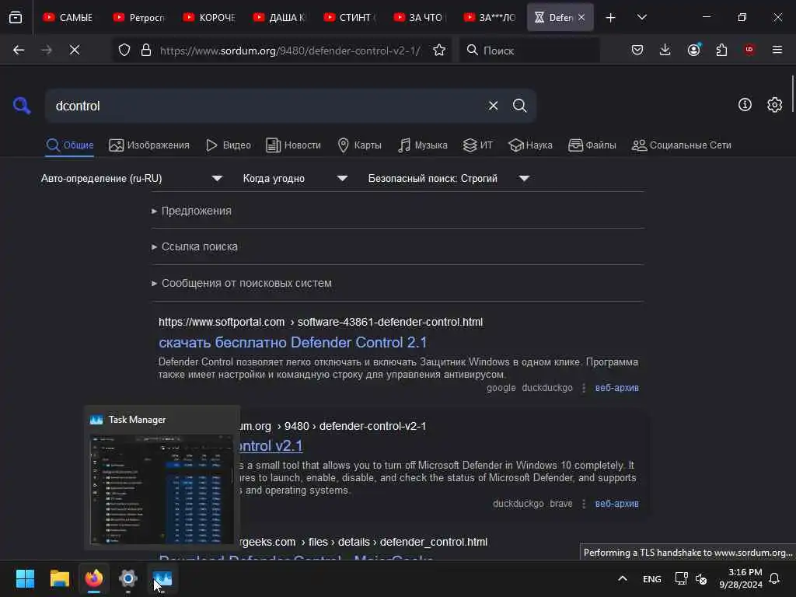Click inside the dcontrol search field

click(267, 106)
